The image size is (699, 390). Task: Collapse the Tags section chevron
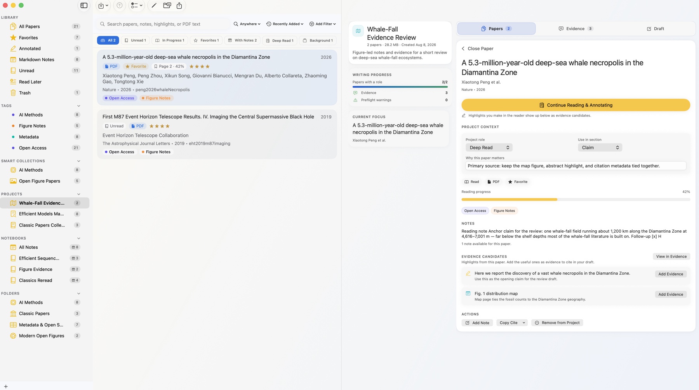[79, 106]
